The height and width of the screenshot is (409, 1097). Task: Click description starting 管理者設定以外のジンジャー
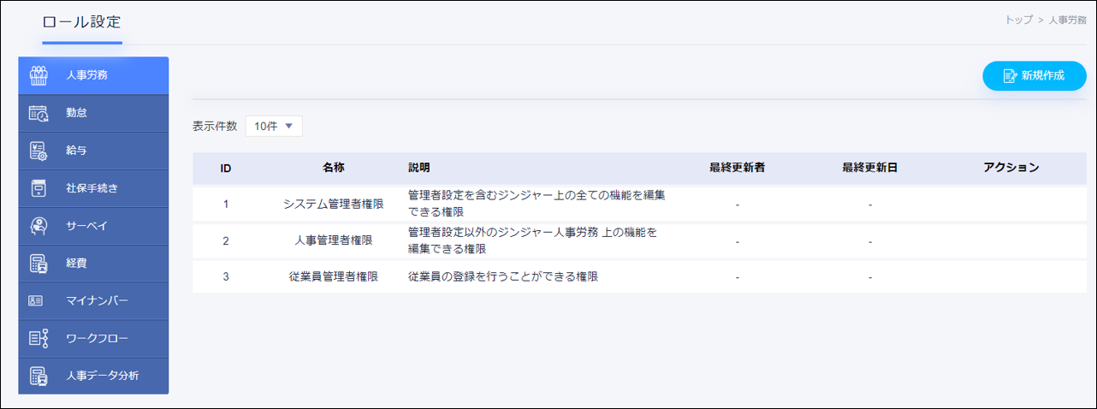(x=532, y=240)
